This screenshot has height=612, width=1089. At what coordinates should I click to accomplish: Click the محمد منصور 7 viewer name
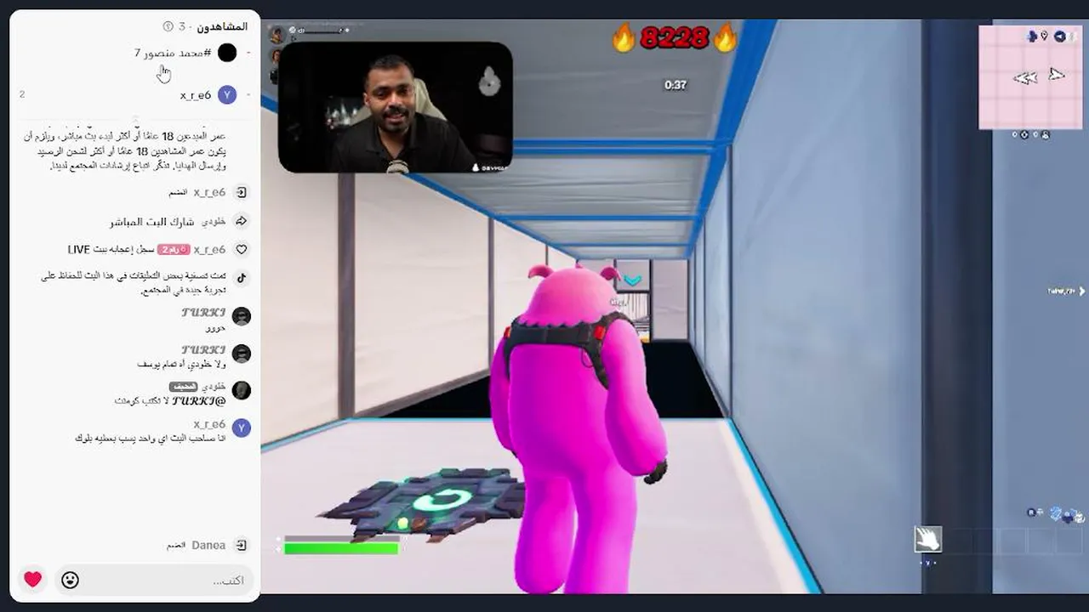pos(173,53)
